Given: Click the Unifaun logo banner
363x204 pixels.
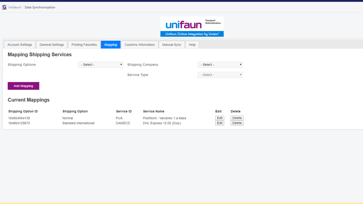Looking at the screenshot, I should point(192,27).
